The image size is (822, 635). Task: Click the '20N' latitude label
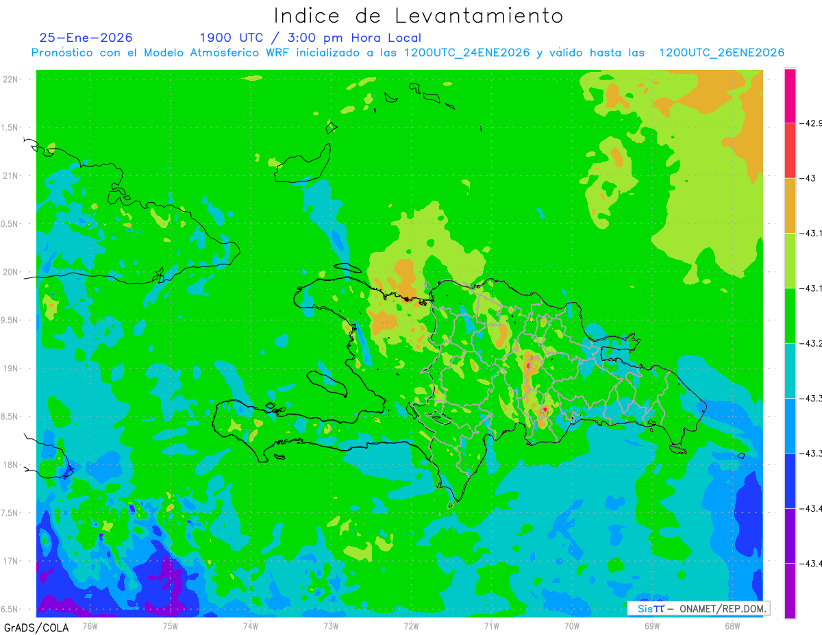(10, 272)
